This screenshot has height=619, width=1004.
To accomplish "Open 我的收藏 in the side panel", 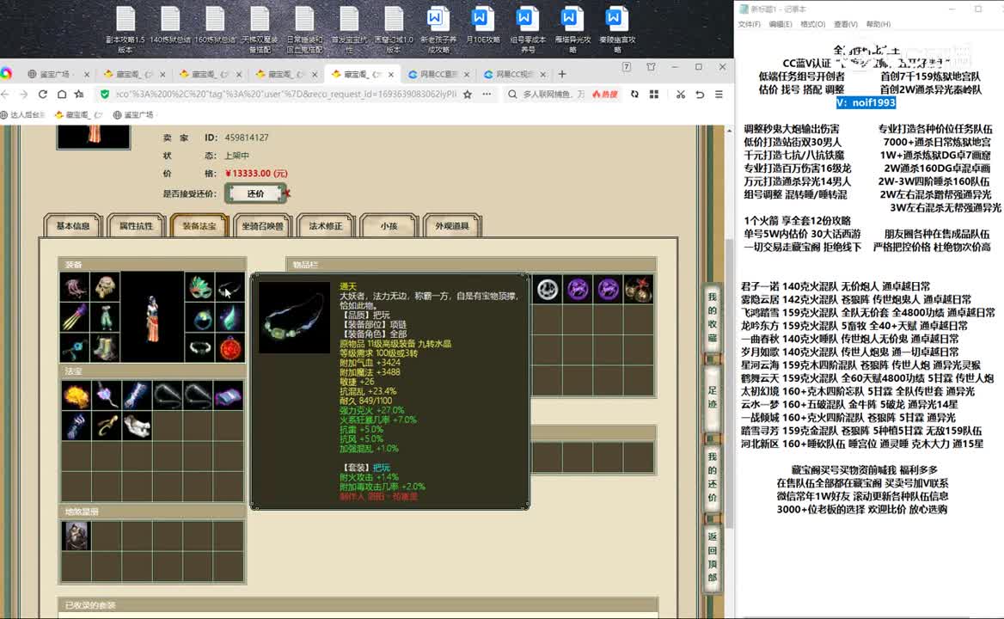I will pyautogui.click(x=712, y=317).
